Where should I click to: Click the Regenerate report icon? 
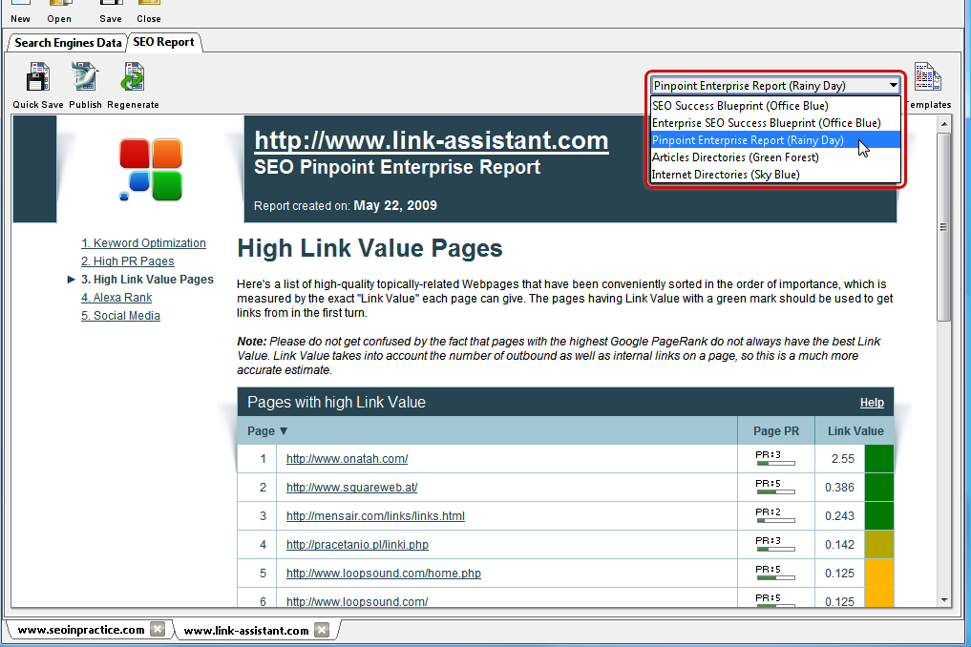click(133, 77)
